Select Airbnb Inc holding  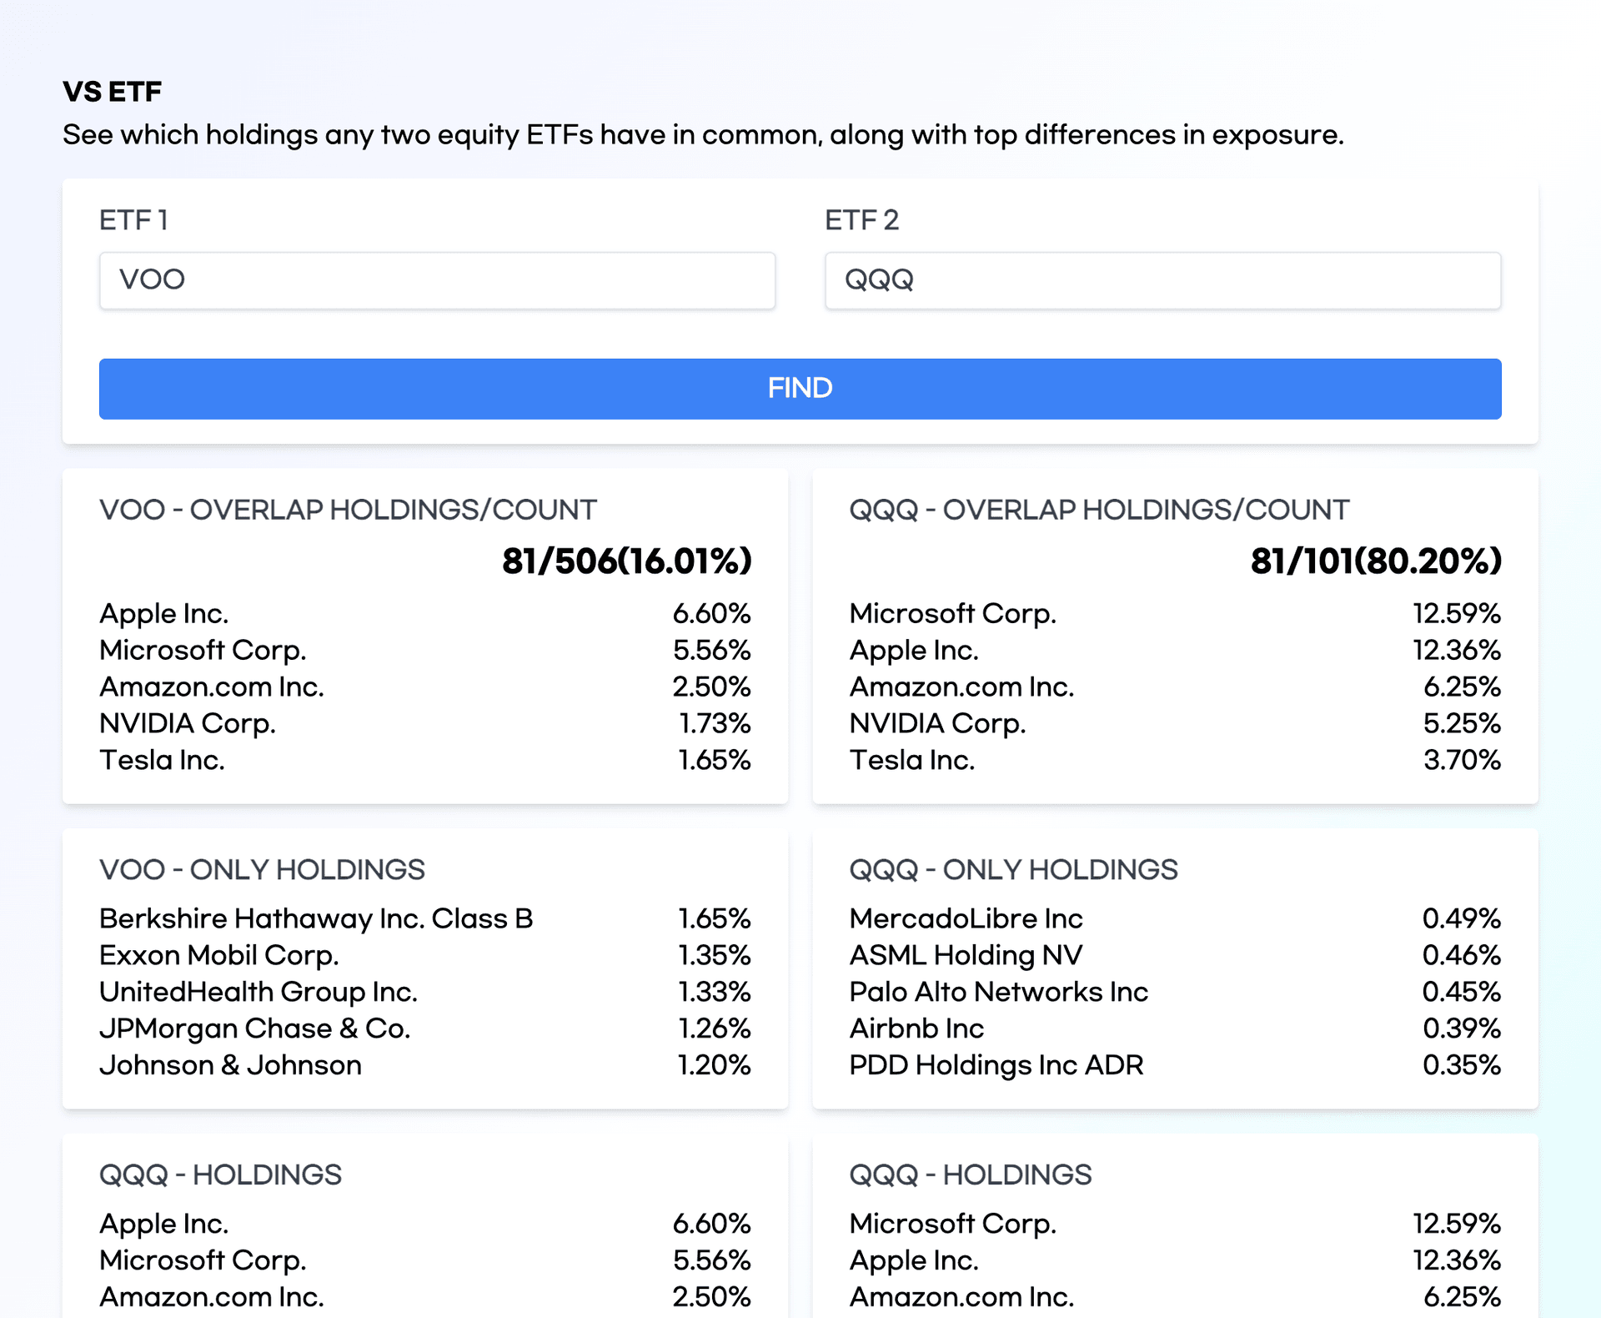(x=916, y=1029)
